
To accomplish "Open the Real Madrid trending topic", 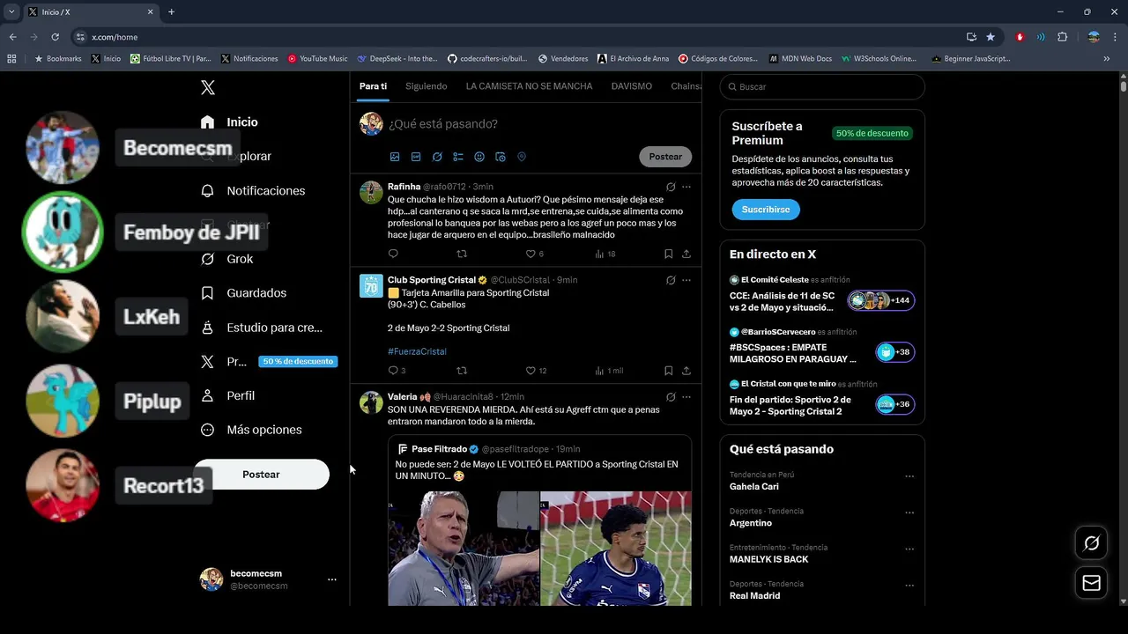I will tap(754, 596).
